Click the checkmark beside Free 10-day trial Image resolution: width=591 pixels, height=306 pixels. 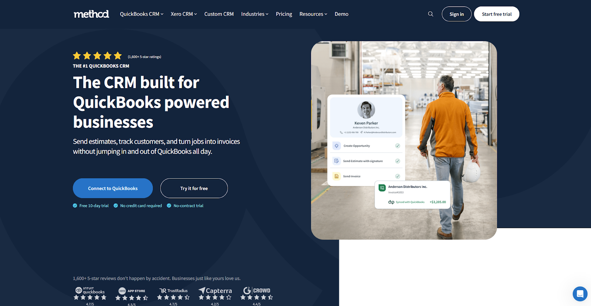75,206
